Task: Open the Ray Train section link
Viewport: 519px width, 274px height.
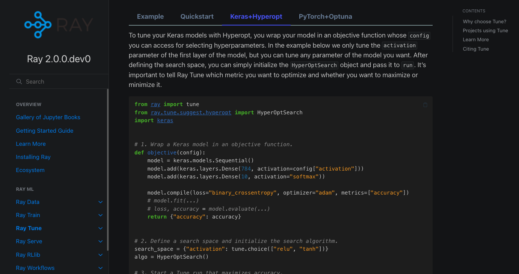Action: [28, 215]
